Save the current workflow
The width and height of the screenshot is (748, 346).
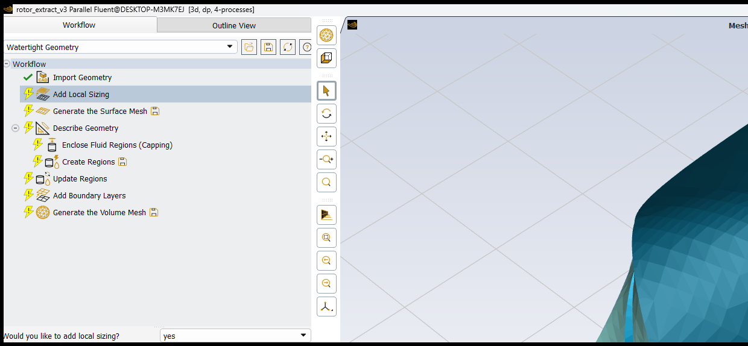[268, 47]
